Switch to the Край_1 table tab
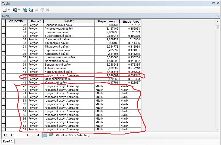The height and width of the screenshot is (145, 221). pyautogui.click(x=8, y=141)
